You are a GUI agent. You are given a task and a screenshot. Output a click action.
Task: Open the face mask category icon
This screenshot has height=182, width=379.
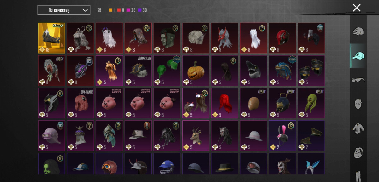pyautogui.click(x=358, y=104)
